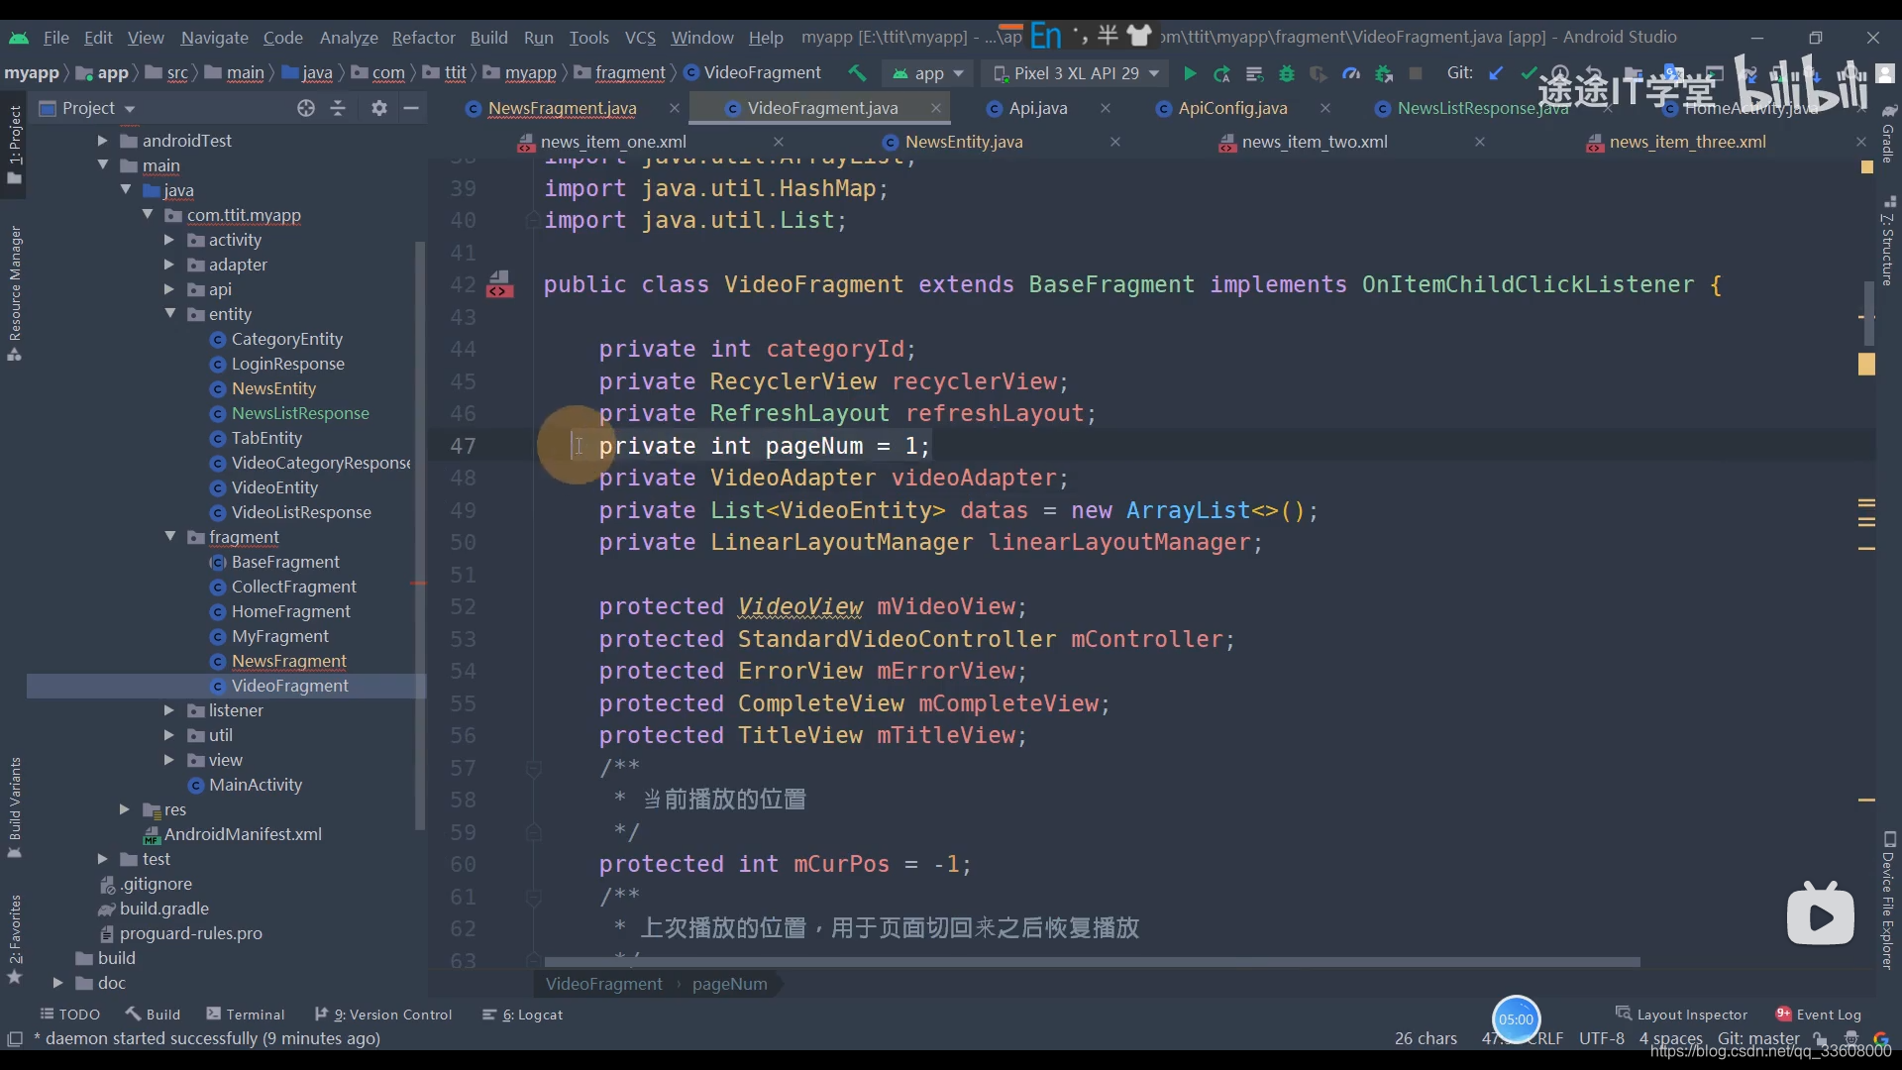
Task: Click Apply Changes and Restart Activity icon
Action: (x=1222, y=73)
